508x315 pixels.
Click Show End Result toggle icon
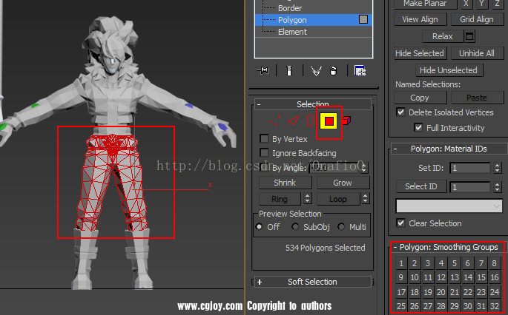click(x=288, y=70)
